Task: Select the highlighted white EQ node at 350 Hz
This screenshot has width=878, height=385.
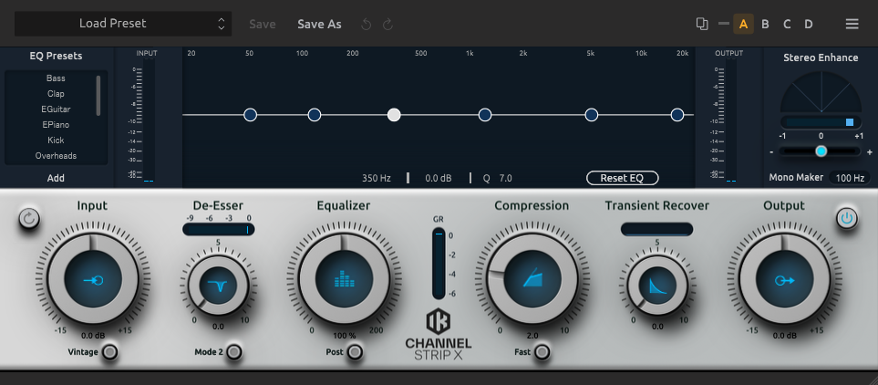Action: click(394, 115)
